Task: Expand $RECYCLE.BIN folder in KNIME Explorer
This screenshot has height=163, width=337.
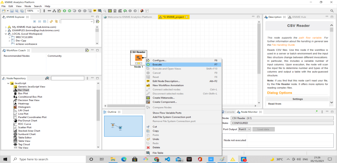Action: click(9, 37)
